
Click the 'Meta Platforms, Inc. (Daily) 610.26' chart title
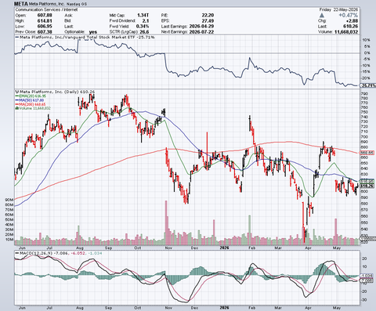(x=57, y=92)
